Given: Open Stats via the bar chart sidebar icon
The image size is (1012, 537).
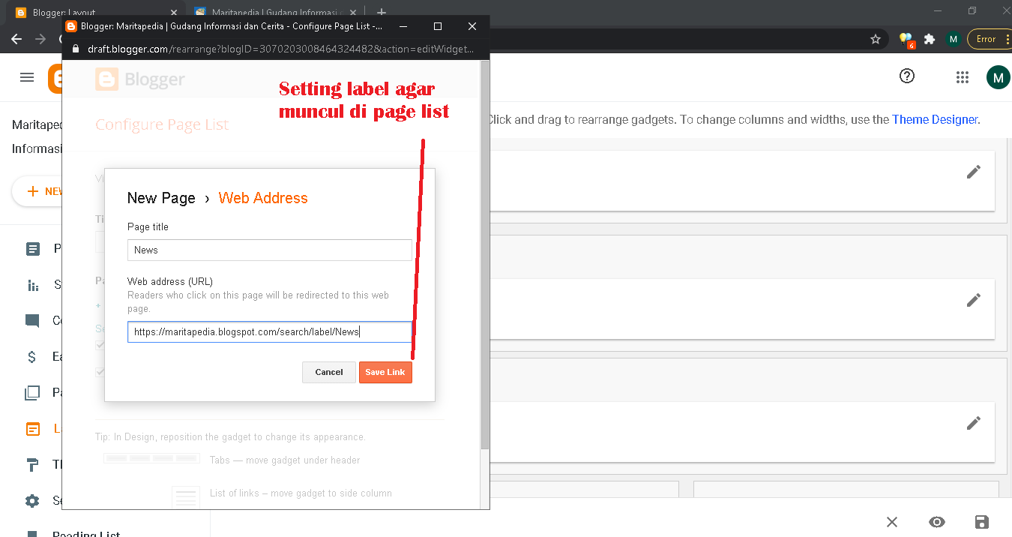Looking at the screenshot, I should click(32, 284).
